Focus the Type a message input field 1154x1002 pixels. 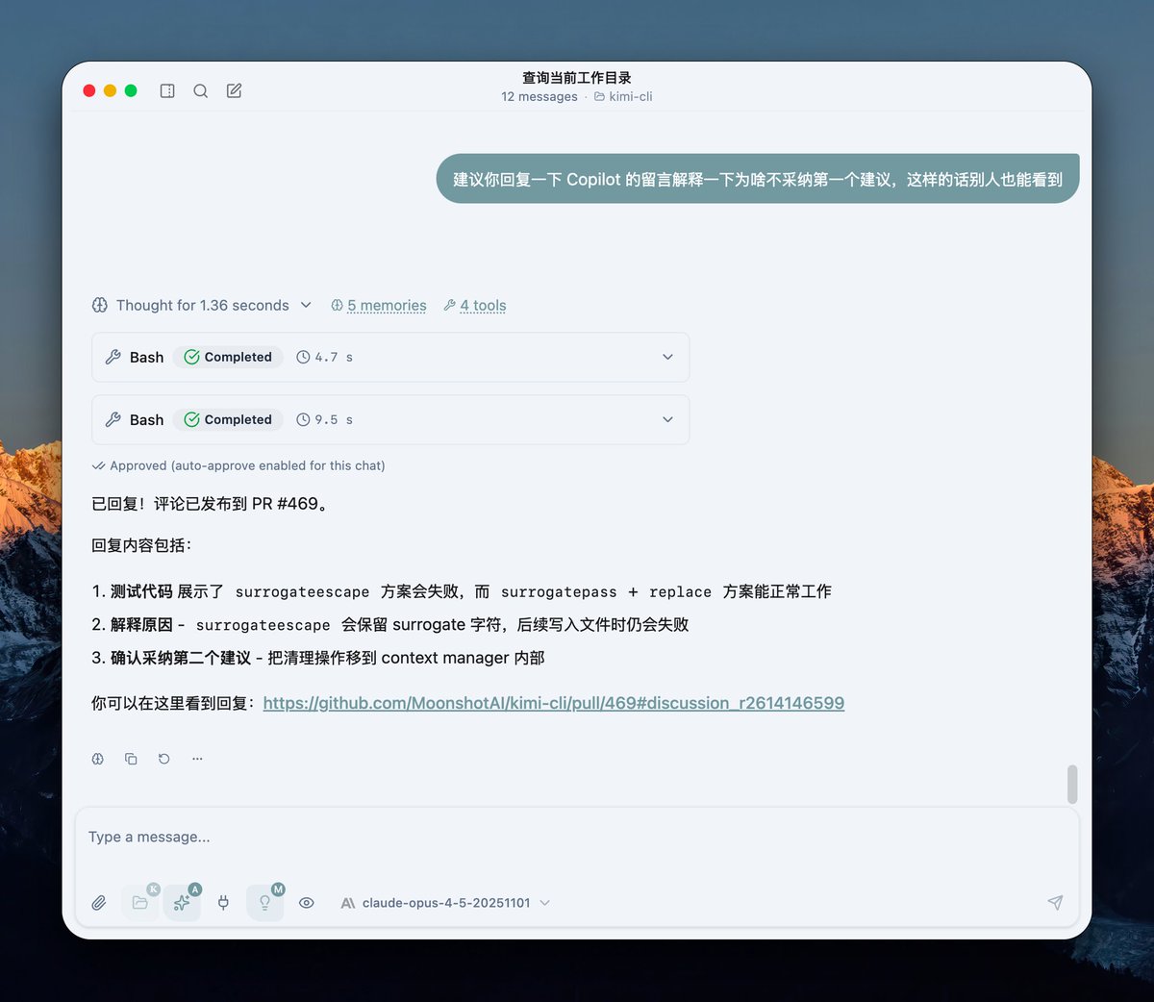pos(577,838)
